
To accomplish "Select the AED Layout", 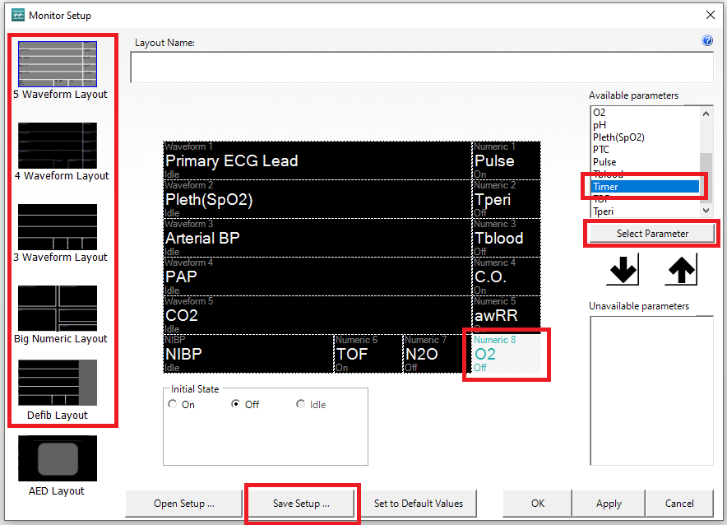I will pos(56,458).
